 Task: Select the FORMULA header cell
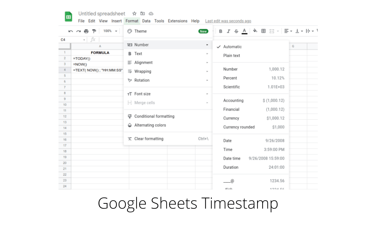(x=97, y=52)
